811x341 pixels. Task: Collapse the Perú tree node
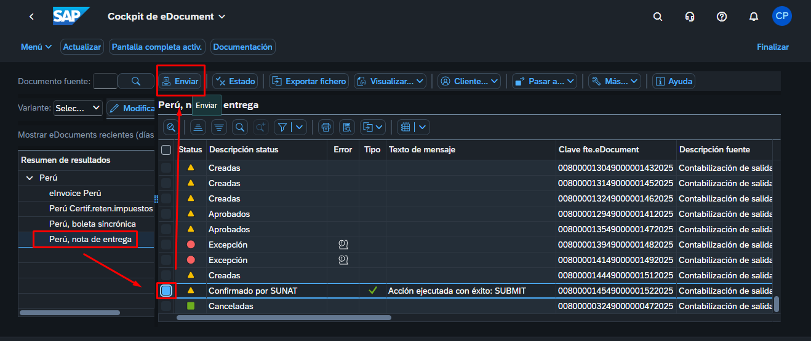(x=30, y=178)
